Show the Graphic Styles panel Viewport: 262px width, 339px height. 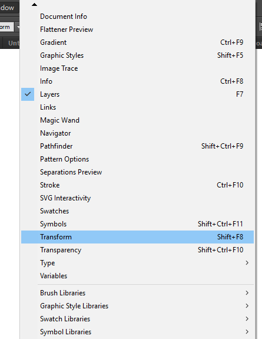pyautogui.click(x=137, y=55)
